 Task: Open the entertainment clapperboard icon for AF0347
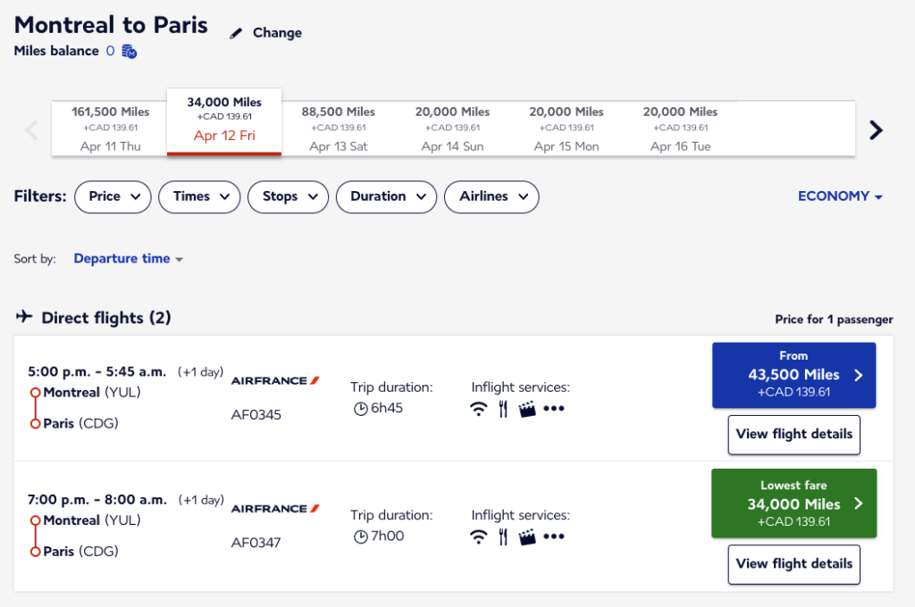point(526,536)
